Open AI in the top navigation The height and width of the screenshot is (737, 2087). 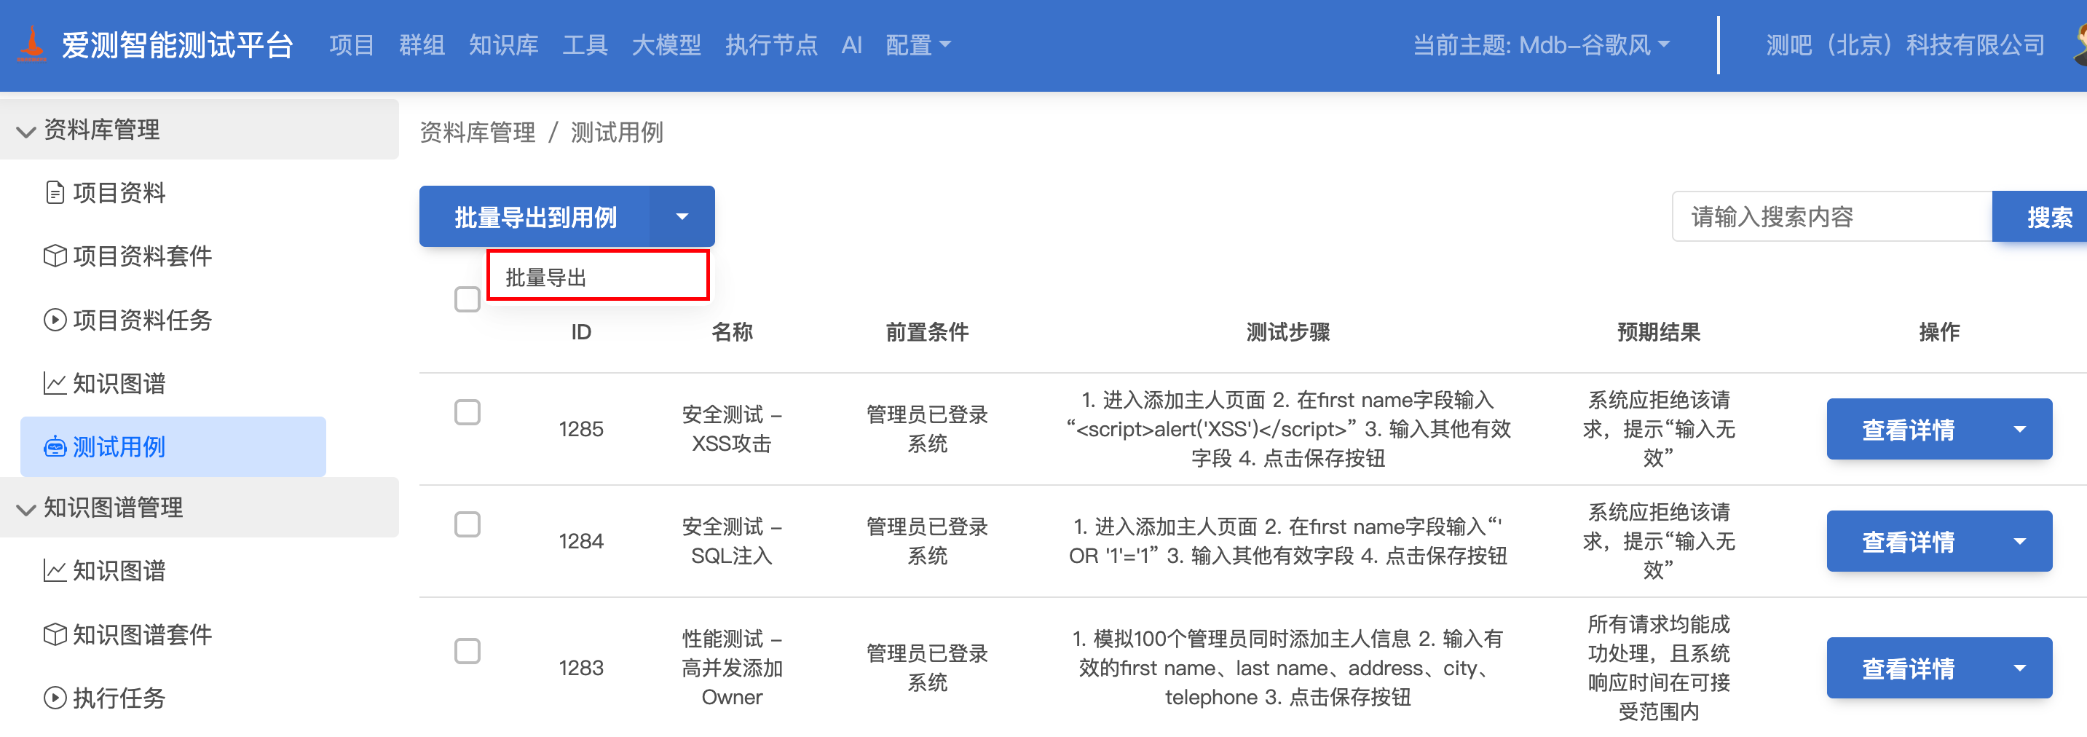(x=851, y=44)
